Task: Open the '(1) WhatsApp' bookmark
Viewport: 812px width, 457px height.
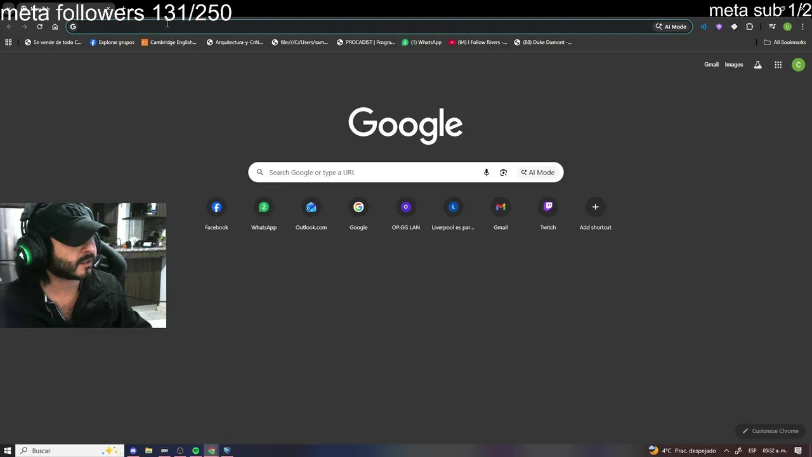Action: click(422, 43)
